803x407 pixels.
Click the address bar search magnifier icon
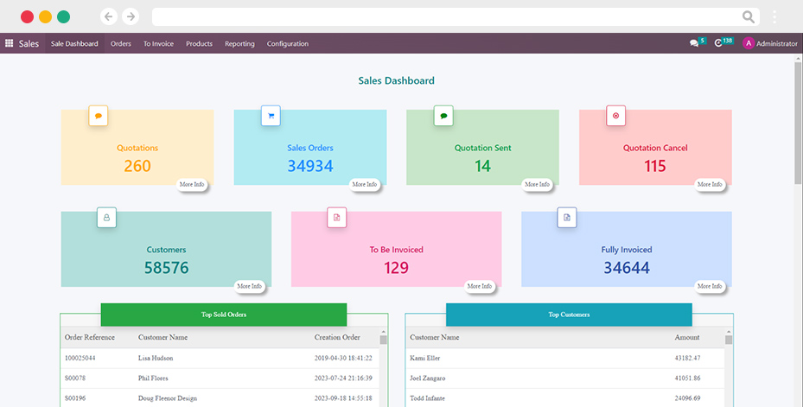pyautogui.click(x=749, y=17)
